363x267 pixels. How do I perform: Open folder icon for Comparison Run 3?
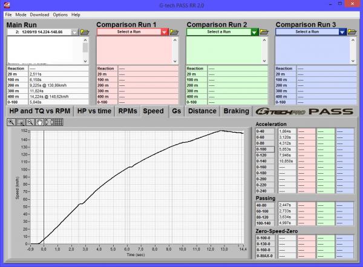pos(352,32)
